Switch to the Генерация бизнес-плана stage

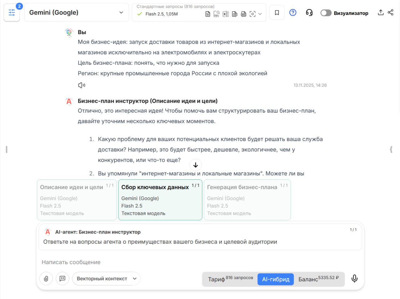click(x=247, y=200)
